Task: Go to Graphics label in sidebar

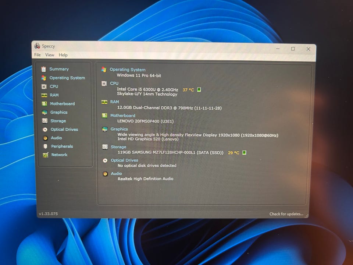Action: point(59,112)
